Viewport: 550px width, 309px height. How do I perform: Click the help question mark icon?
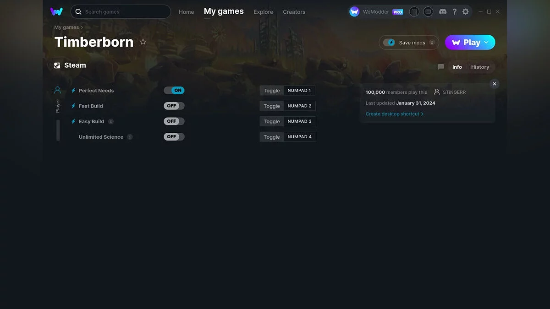[454, 11]
